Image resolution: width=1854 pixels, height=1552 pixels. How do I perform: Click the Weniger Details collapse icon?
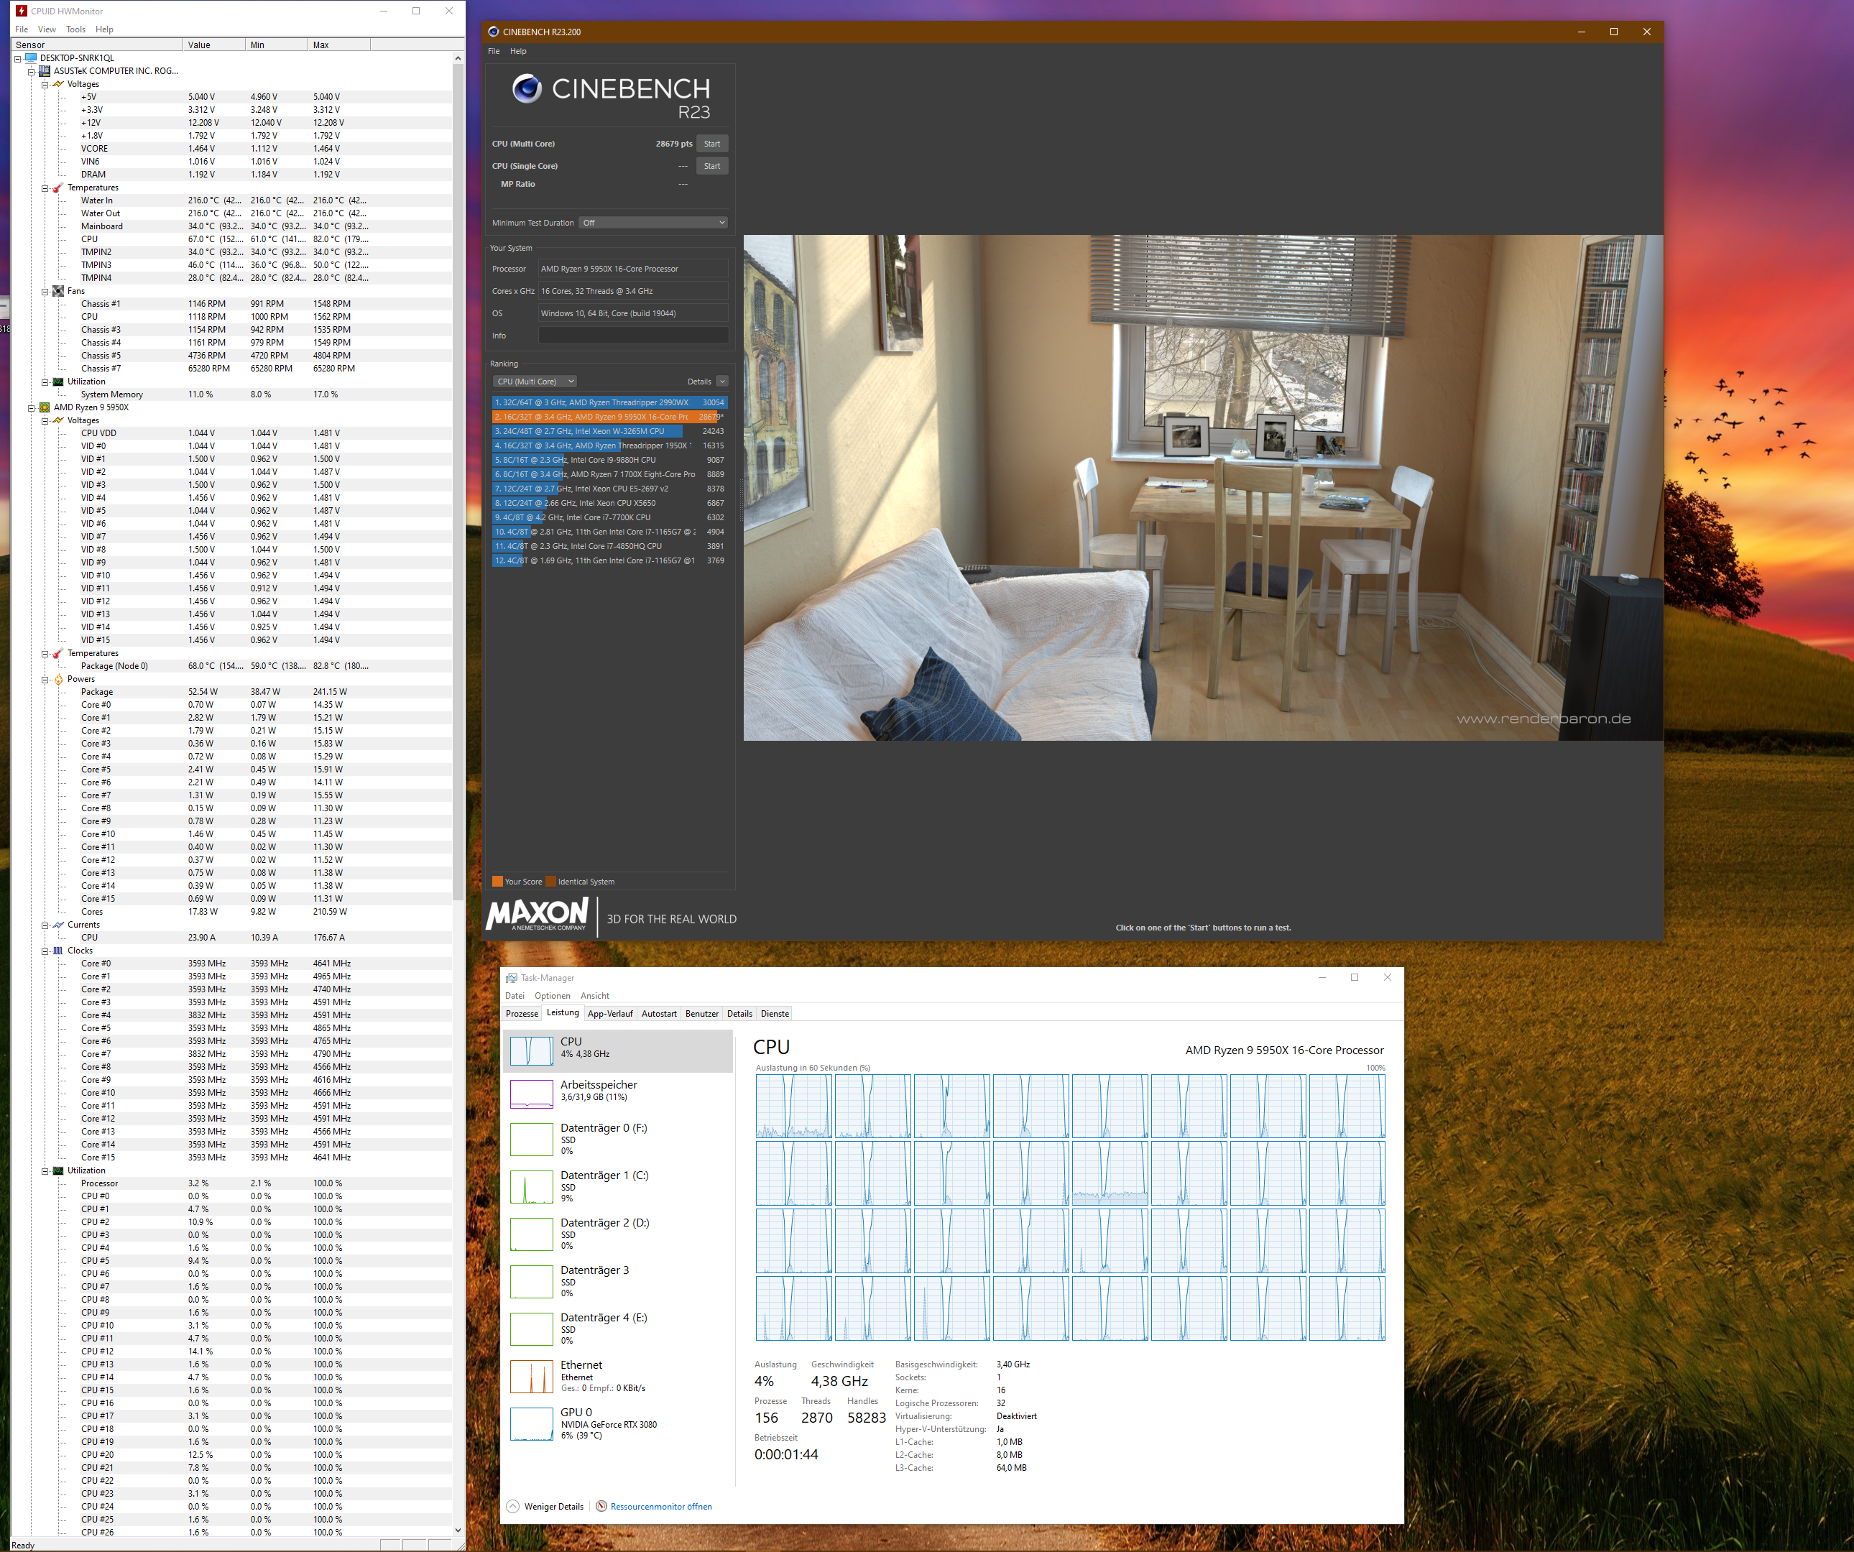pos(513,1506)
